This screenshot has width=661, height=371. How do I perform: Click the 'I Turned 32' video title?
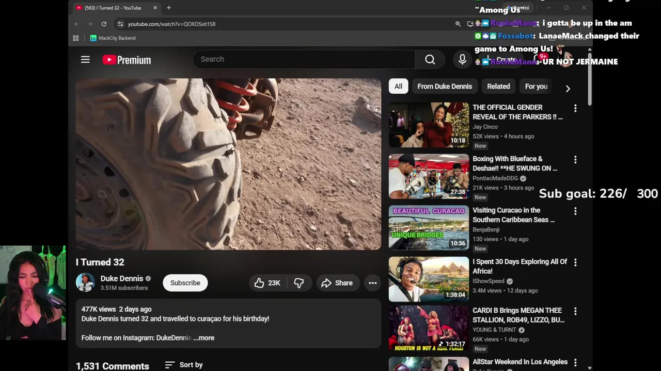[100, 262]
